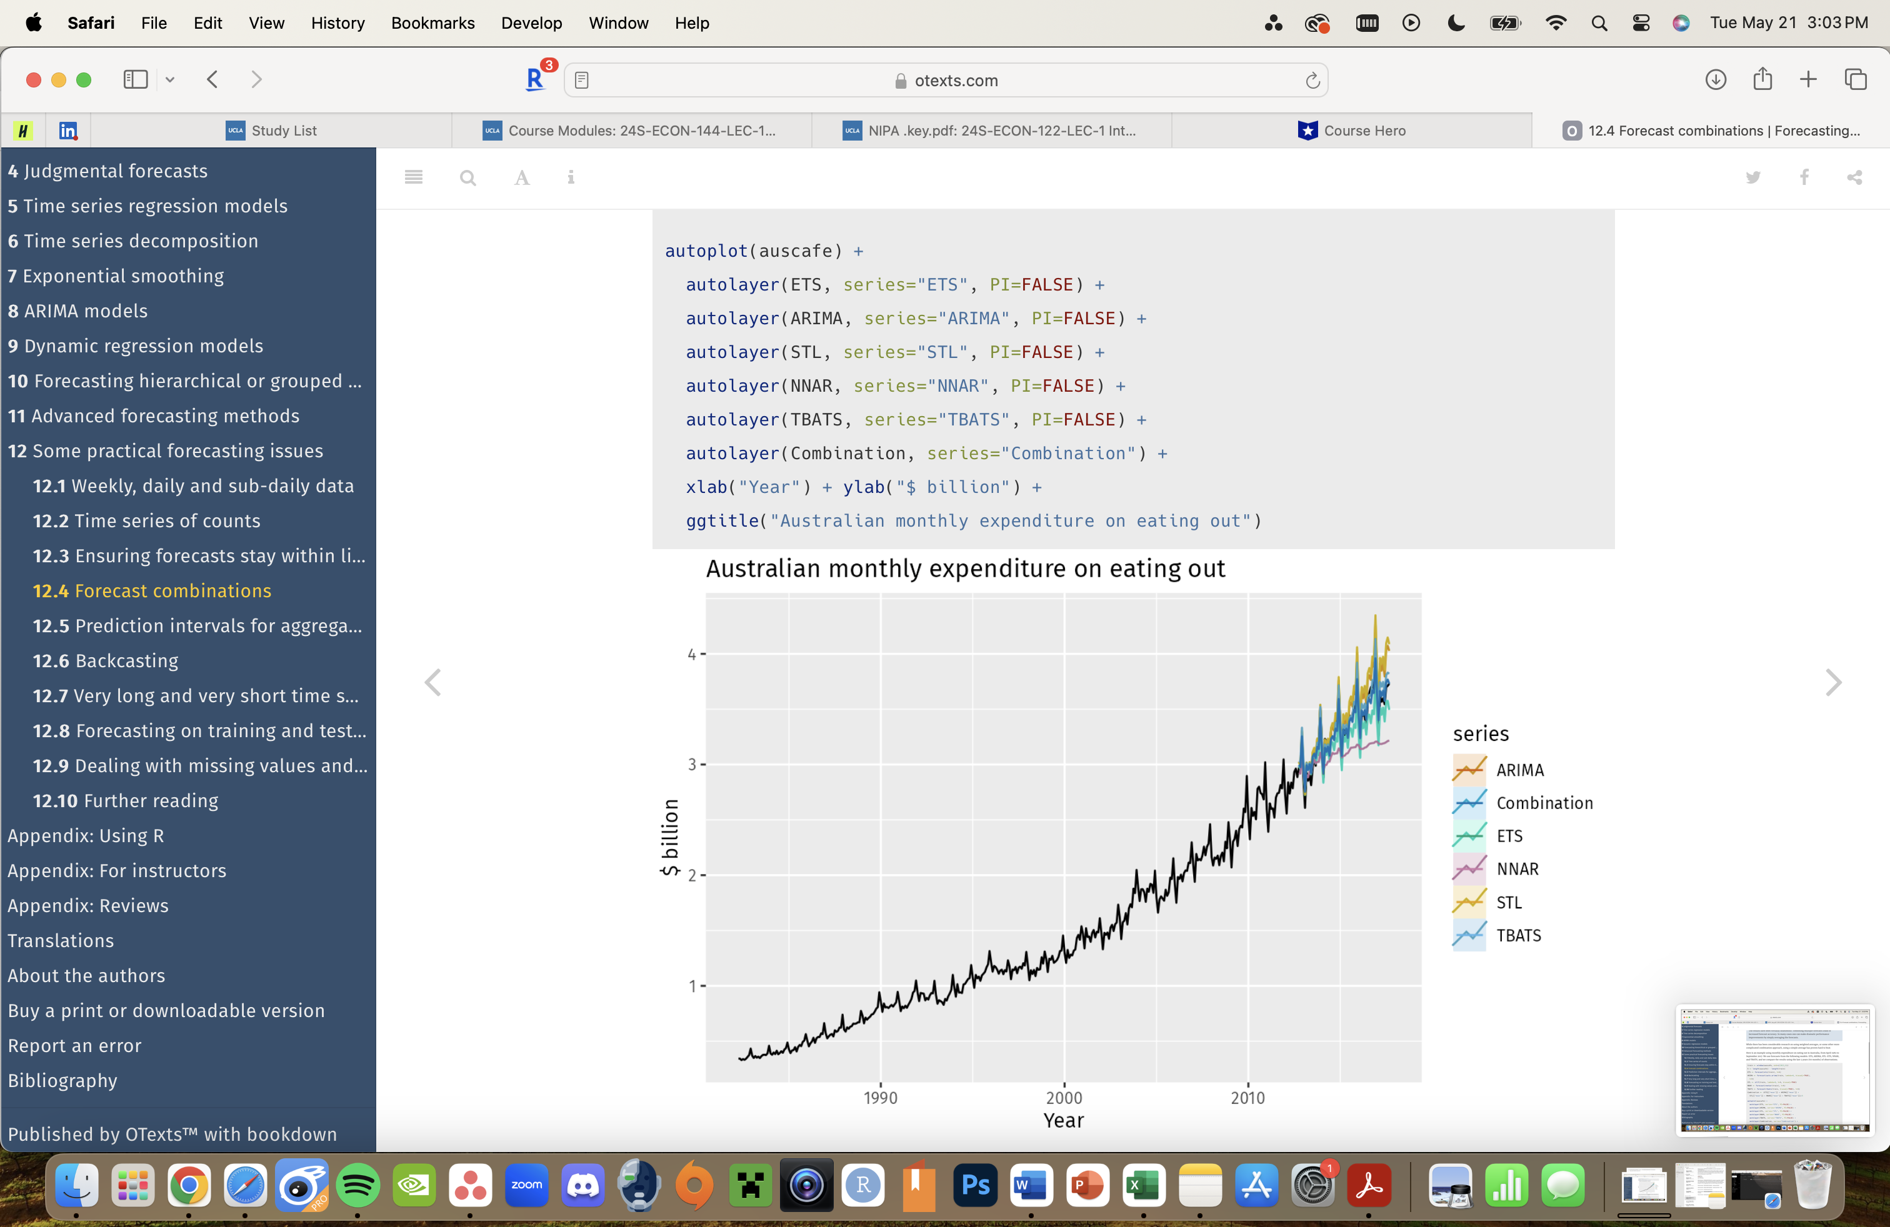
Task: Go to next page using right chevron
Action: coord(1833,682)
